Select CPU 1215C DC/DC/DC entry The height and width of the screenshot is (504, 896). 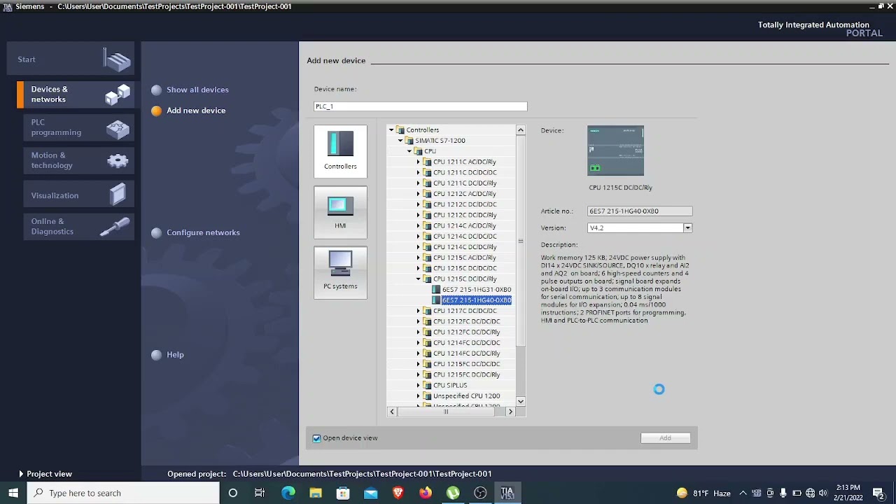[x=465, y=268]
